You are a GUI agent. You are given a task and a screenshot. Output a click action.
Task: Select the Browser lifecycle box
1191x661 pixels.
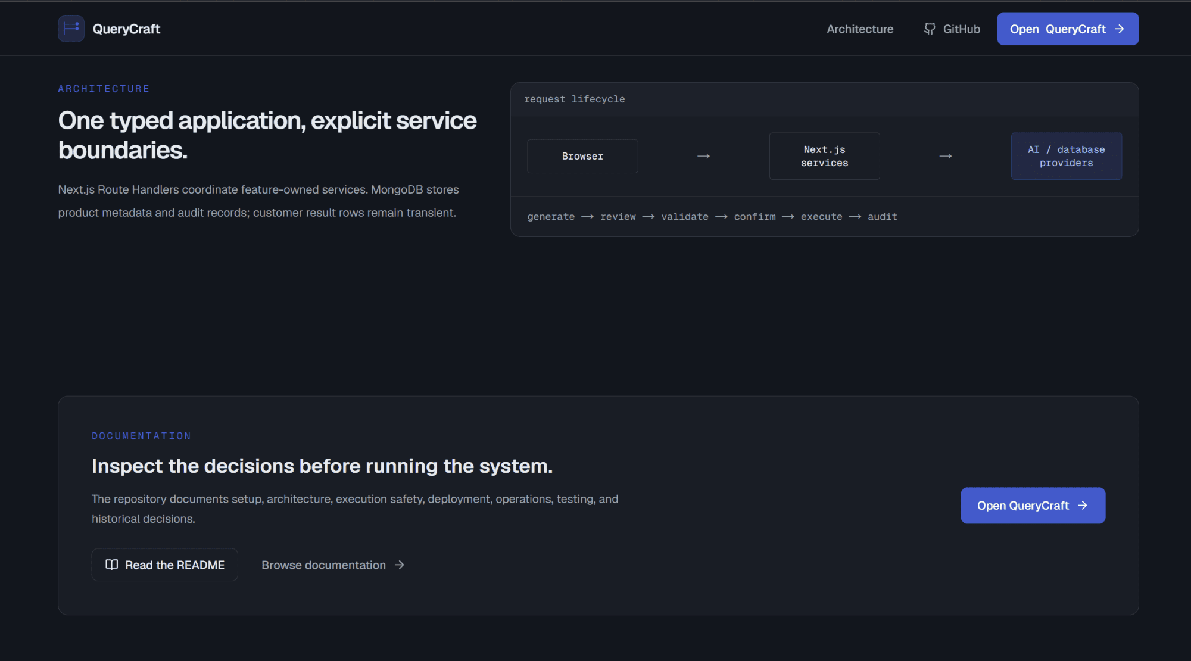tap(582, 156)
